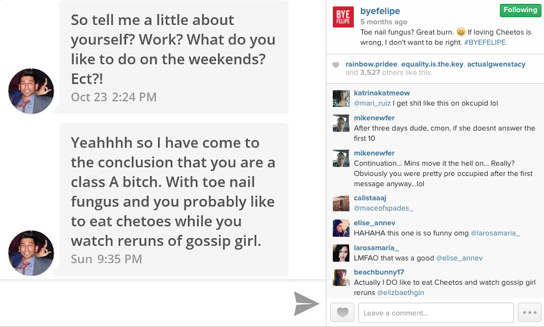The height and width of the screenshot is (327, 544).
Task: Open rainbow.pridee profile from likes
Action: click(371, 64)
